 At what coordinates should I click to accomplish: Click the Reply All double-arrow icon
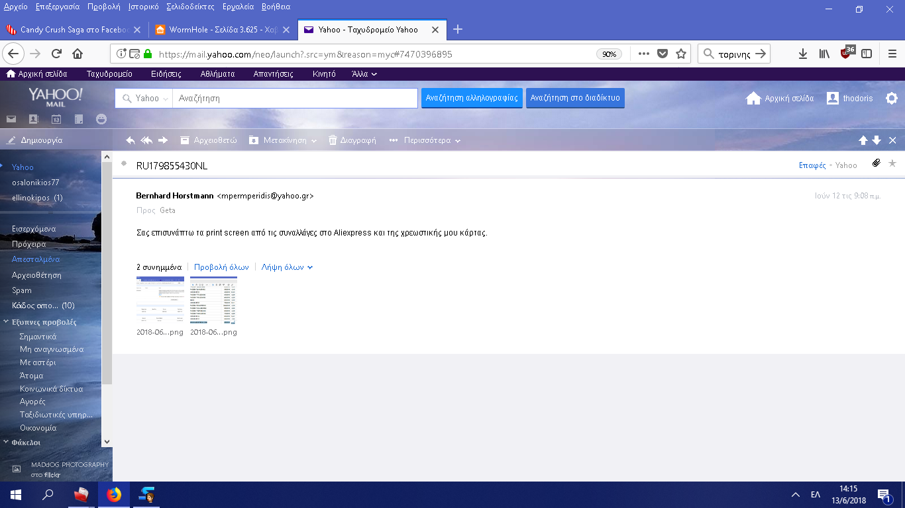pos(146,140)
